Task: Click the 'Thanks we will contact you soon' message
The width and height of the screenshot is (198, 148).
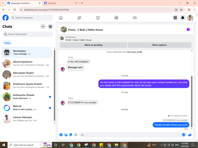Action: pos(171,125)
